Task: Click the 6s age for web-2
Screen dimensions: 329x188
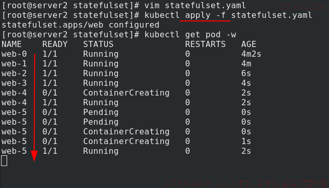Action: pyautogui.click(x=246, y=73)
